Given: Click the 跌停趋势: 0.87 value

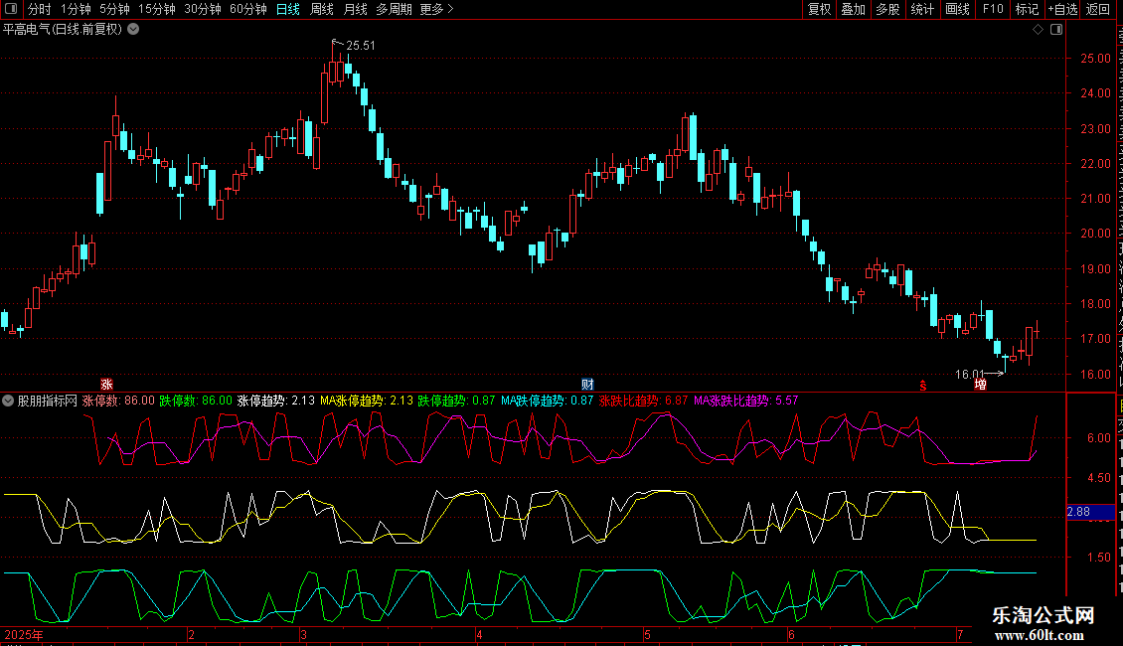Looking at the screenshot, I should pyautogui.click(x=456, y=402).
